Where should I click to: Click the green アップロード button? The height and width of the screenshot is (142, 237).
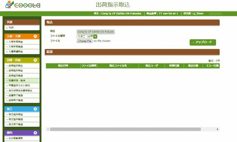click(203, 42)
